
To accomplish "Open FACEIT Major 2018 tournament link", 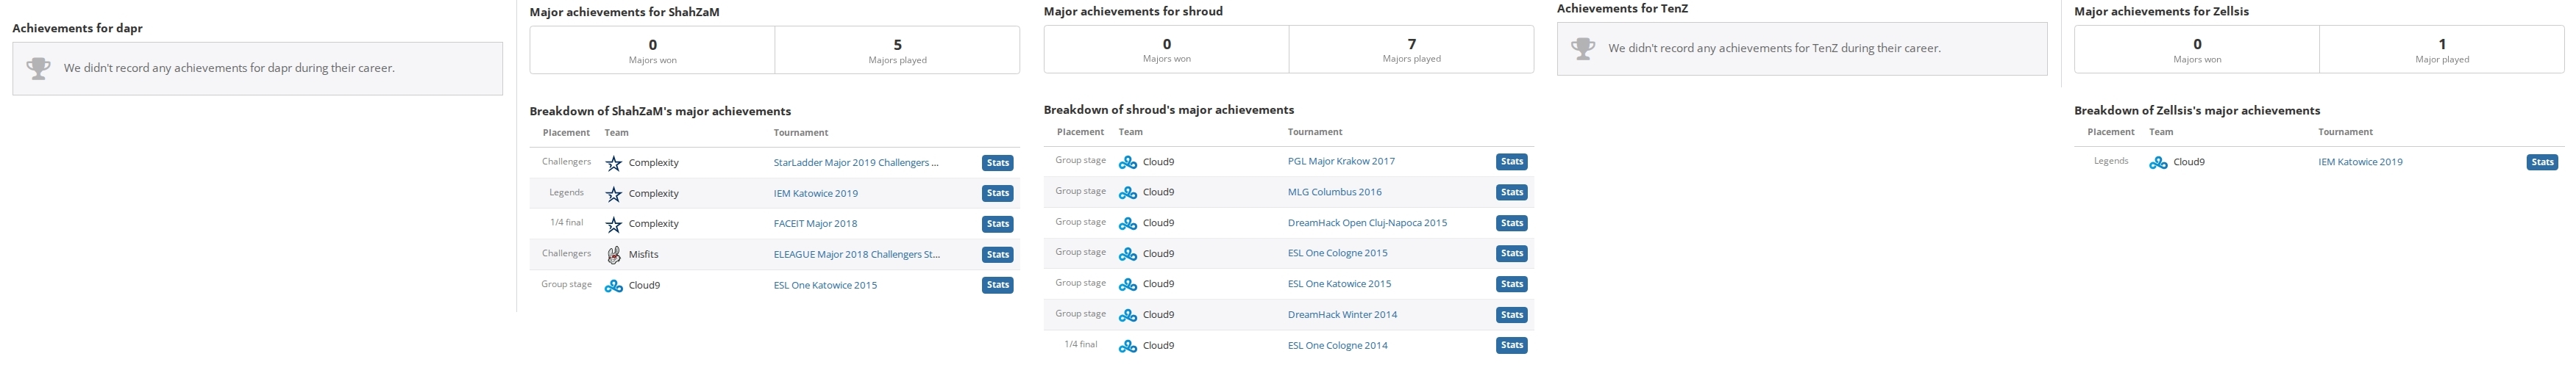I will coord(815,223).
